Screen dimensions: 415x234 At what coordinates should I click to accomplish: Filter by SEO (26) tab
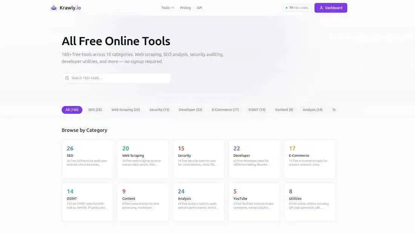[x=95, y=110]
